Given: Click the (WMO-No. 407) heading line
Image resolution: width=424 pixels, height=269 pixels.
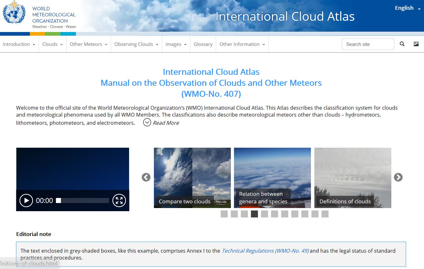Looking at the screenshot, I should 211,94.
